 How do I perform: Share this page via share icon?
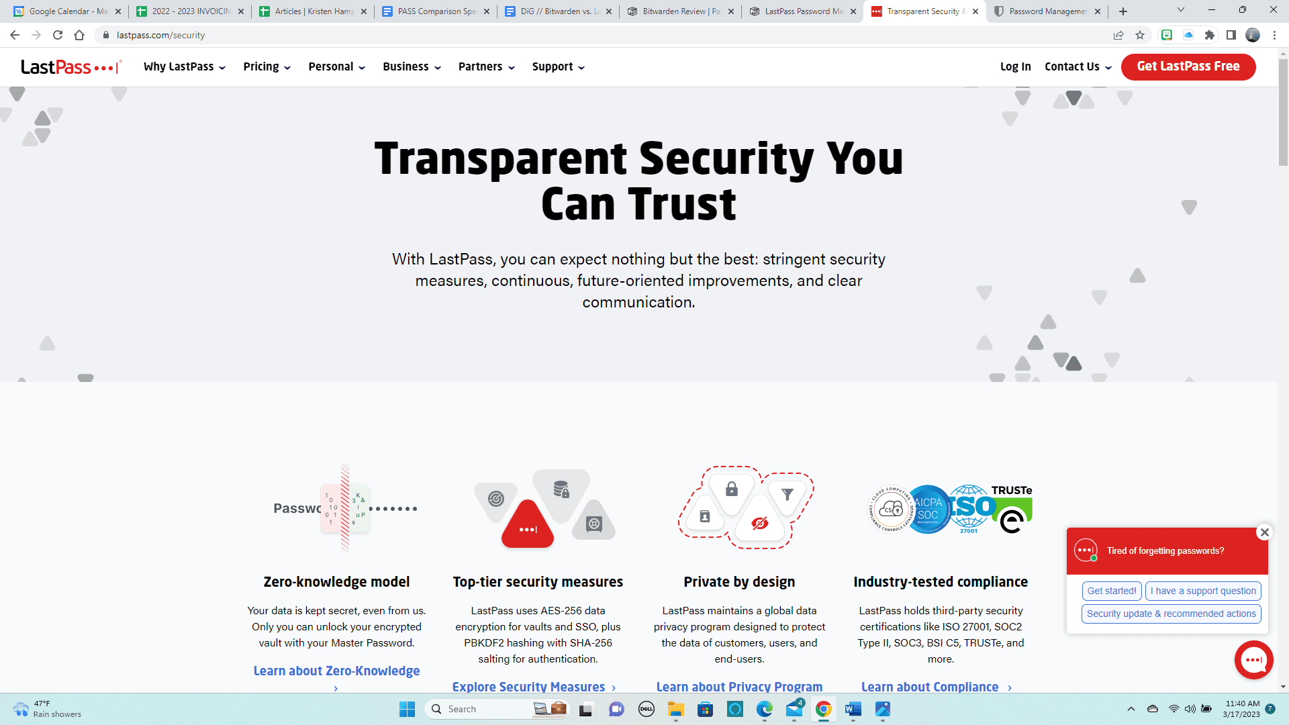pos(1118,35)
